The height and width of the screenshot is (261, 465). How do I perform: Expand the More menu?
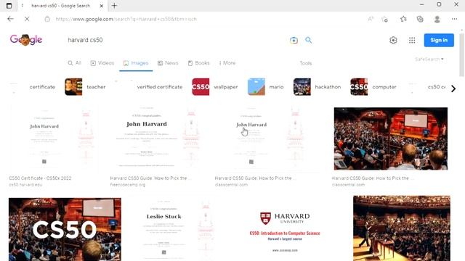[x=227, y=63]
